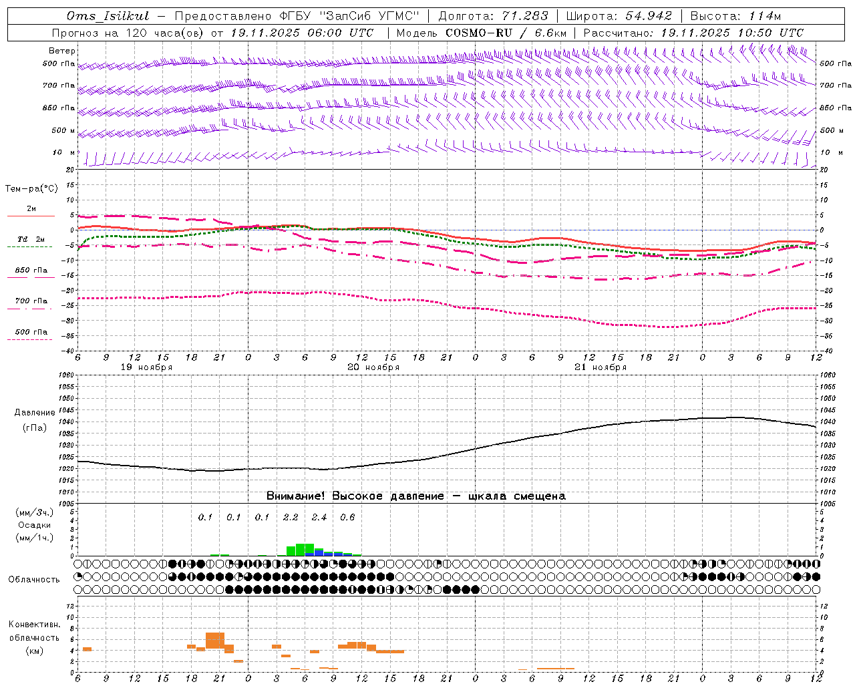Click the computed time "19.11.2025 10:50 UTC"
The width and height of the screenshot is (855, 684).
(732, 33)
